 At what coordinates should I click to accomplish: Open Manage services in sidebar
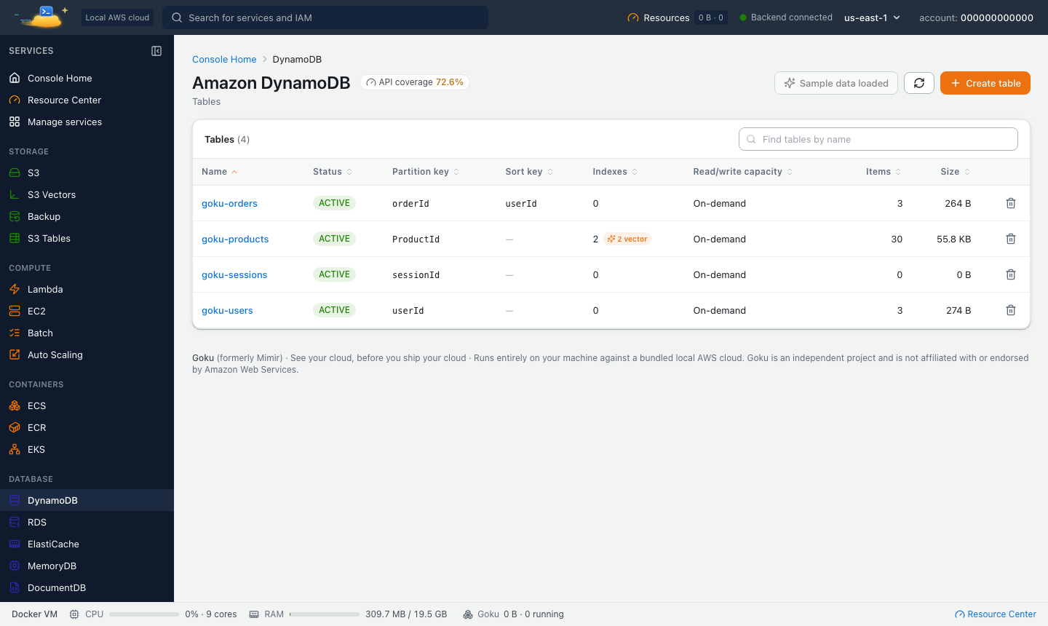click(x=87, y=122)
